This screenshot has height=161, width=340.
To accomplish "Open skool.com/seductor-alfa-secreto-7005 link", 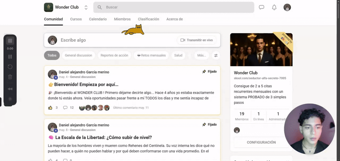I will pos(260,78).
